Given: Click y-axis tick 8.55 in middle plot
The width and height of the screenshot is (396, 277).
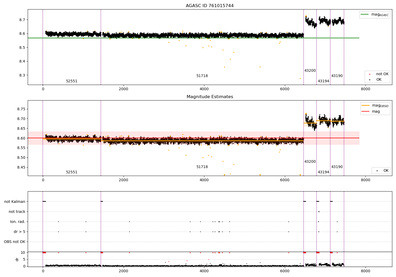Looking at the screenshot, I should pos(21,148).
